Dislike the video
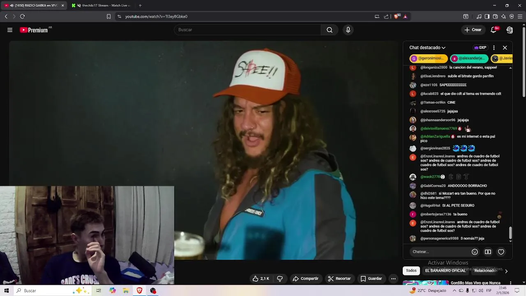 [280, 279]
